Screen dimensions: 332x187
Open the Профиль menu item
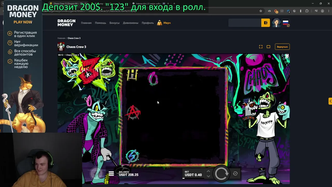pos(148,23)
